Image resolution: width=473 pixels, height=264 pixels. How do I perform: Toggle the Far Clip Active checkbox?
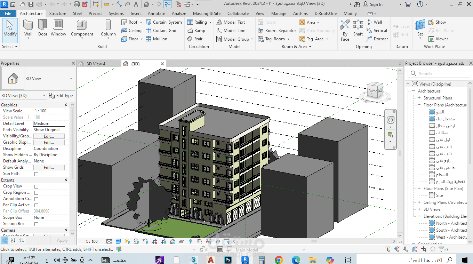point(36,205)
